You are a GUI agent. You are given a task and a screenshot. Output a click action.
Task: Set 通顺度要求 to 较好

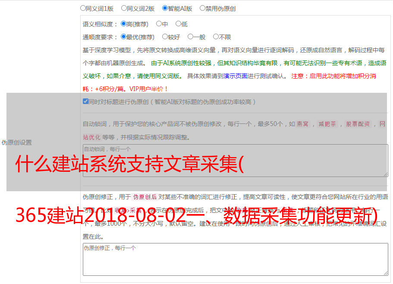point(165,37)
